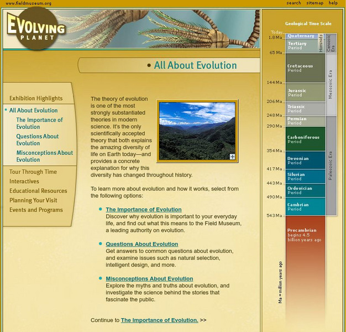Open the Interactives section

pos(24,181)
